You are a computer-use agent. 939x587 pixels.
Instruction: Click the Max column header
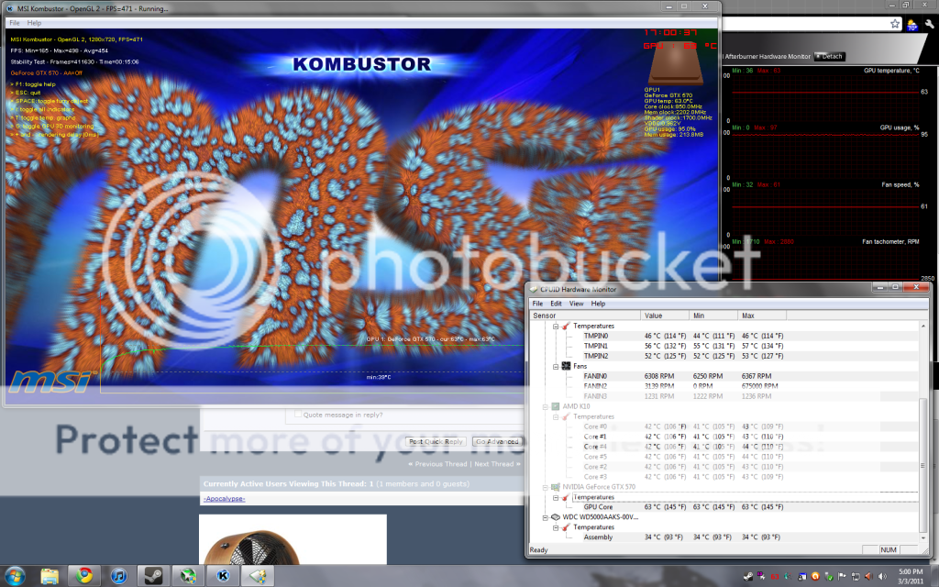762,316
